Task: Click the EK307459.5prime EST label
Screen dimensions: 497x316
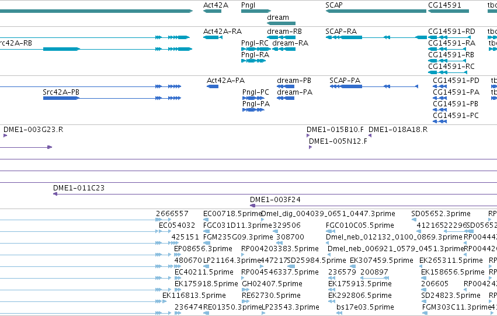Action: tap(381, 261)
